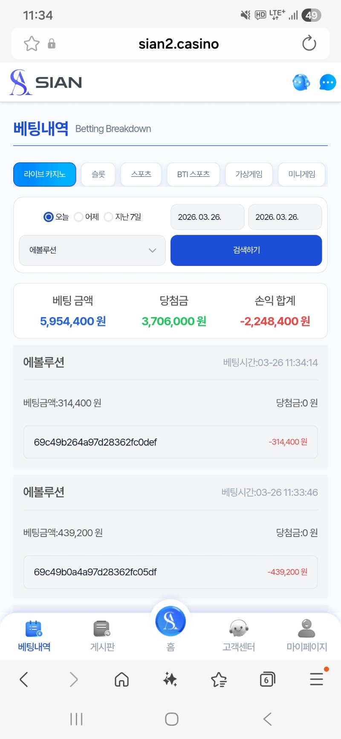The image size is (341, 739).
Task: Go to 홈 via center SA icon
Action: (170, 622)
